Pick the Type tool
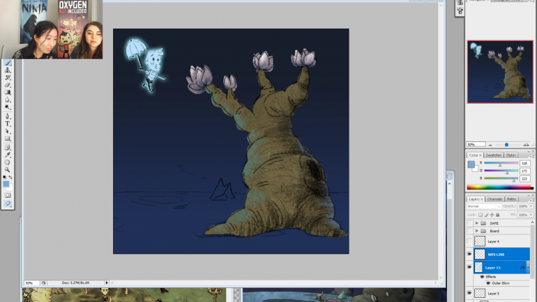Viewport: 537px width, 302px height. tap(8, 124)
